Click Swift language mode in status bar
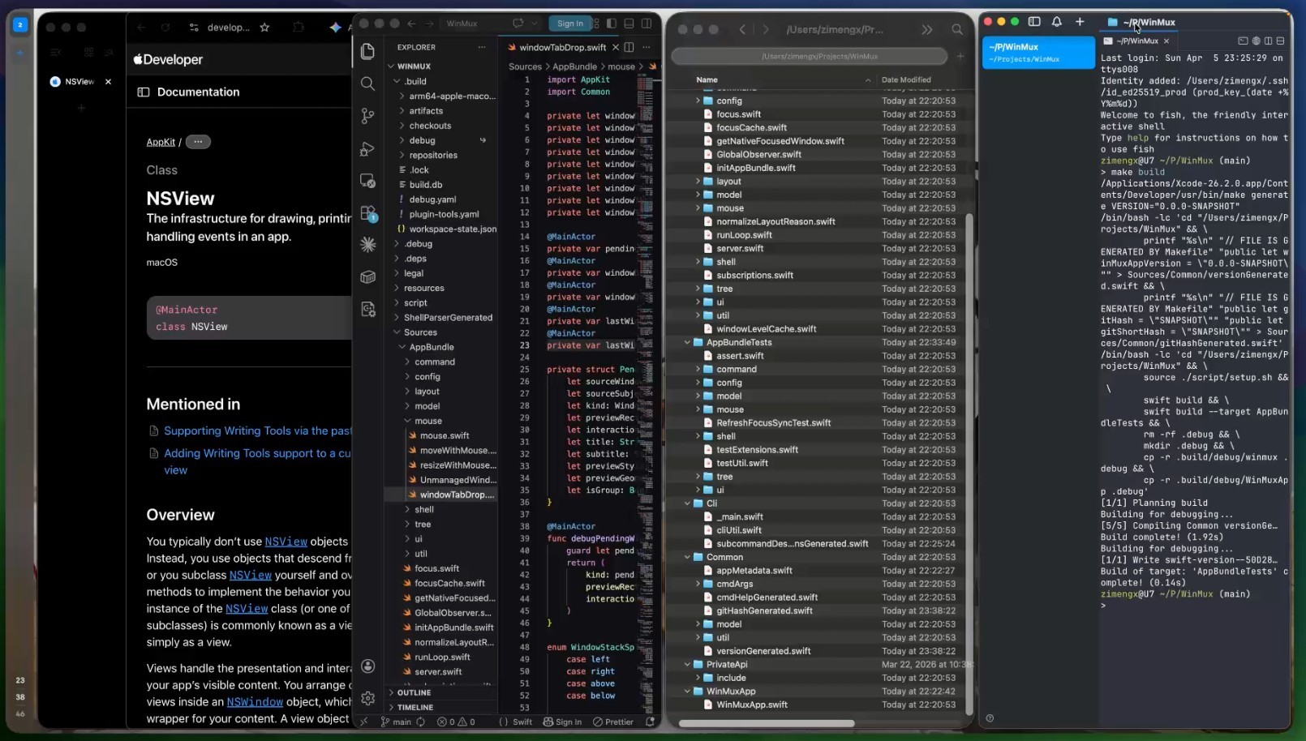Screen dimensions: 1306x741 [522, 722]
